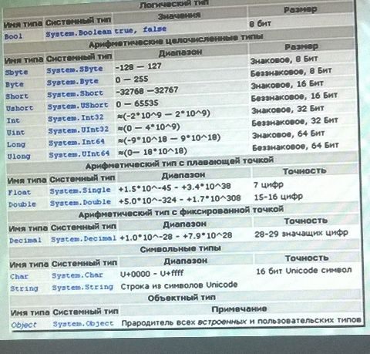Screen dimensions: 370x354
Task: Click the Ulong type name
Action: 18,157
